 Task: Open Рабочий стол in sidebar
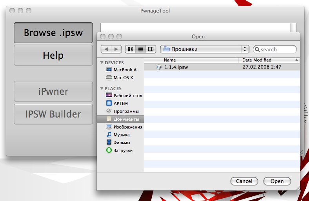pyautogui.click(x=120, y=96)
